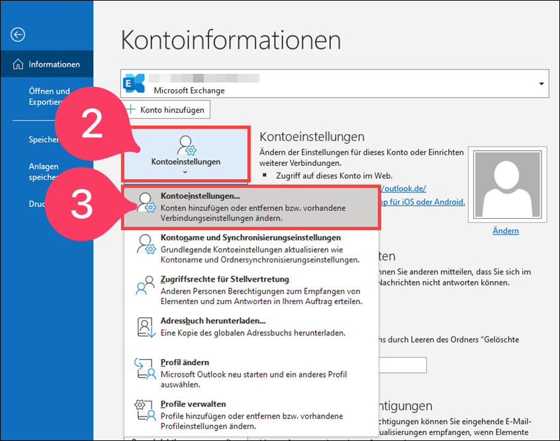Click the Profil ändern icon

[146, 368]
